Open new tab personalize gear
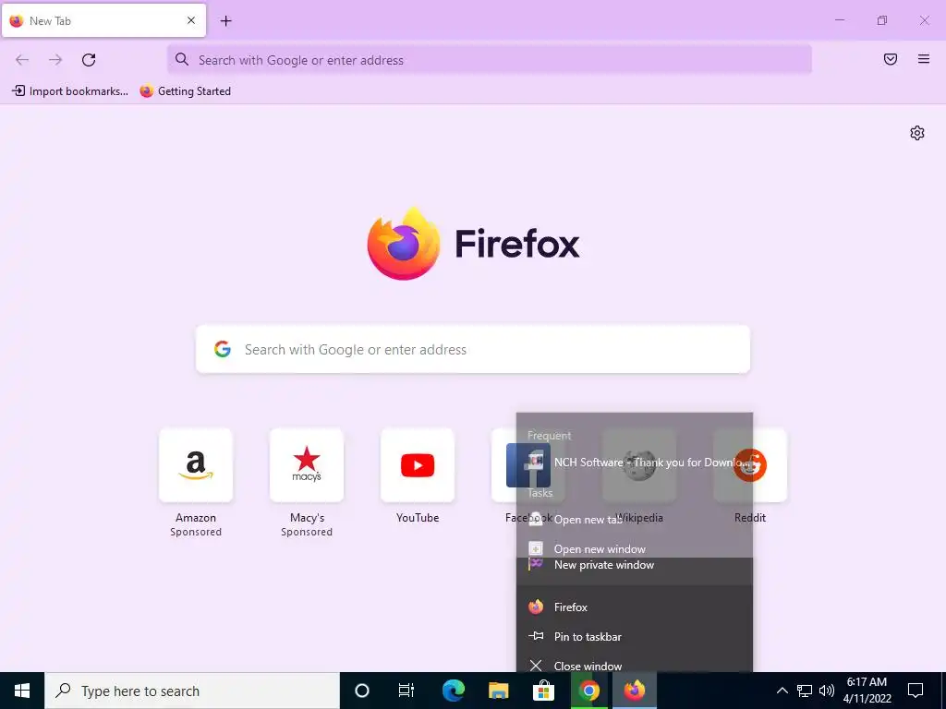 click(x=917, y=133)
